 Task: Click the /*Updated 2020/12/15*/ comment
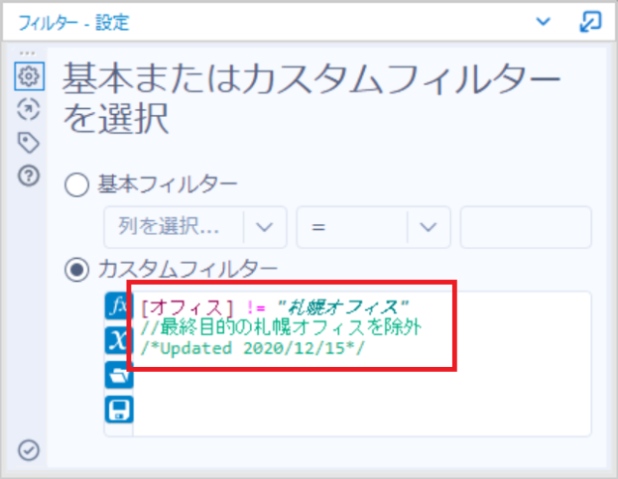252,348
